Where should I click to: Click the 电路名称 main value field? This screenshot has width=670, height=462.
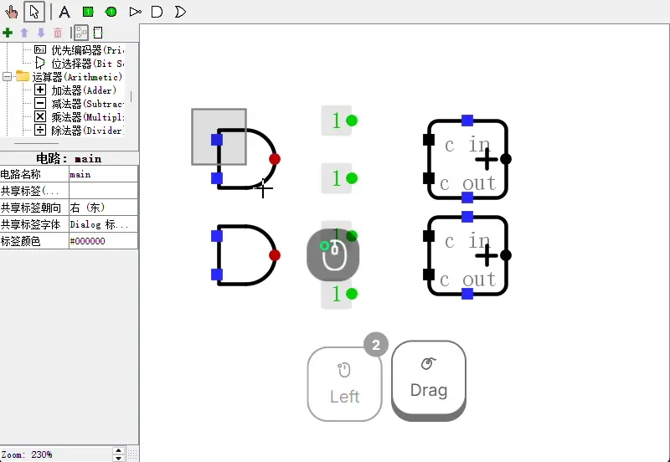click(103, 174)
